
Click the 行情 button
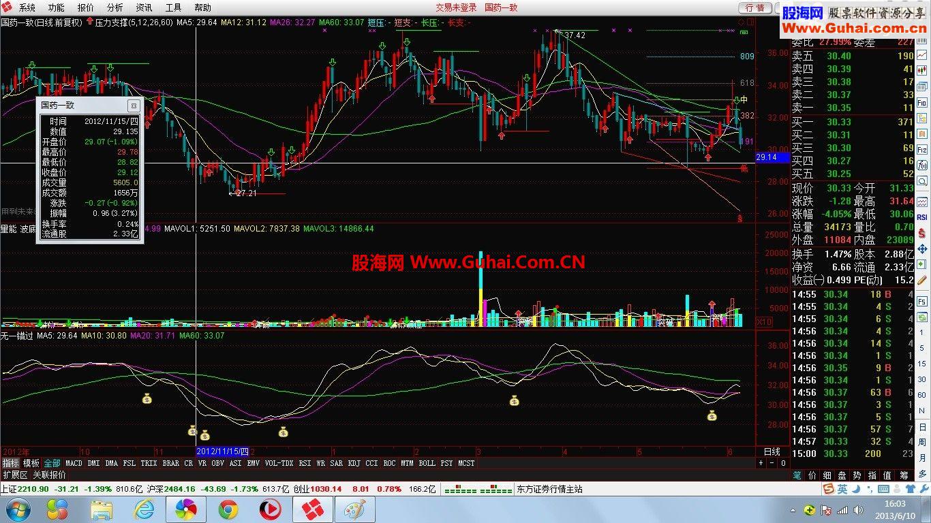pyautogui.click(x=755, y=7)
